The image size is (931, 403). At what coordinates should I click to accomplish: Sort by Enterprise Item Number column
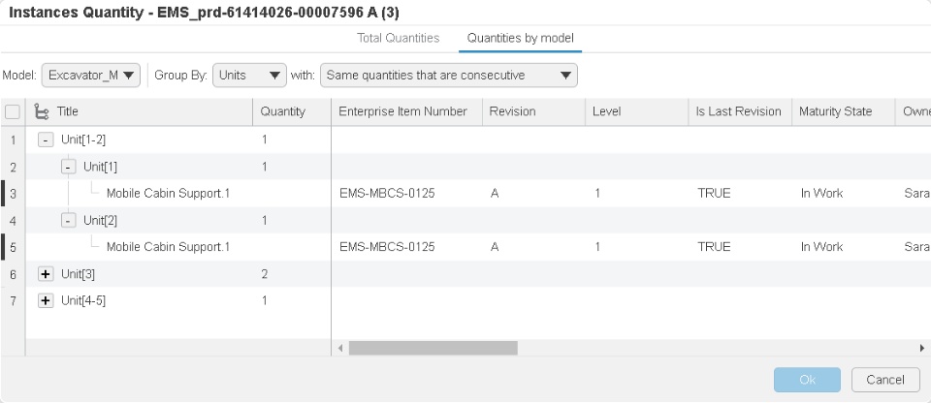click(402, 111)
